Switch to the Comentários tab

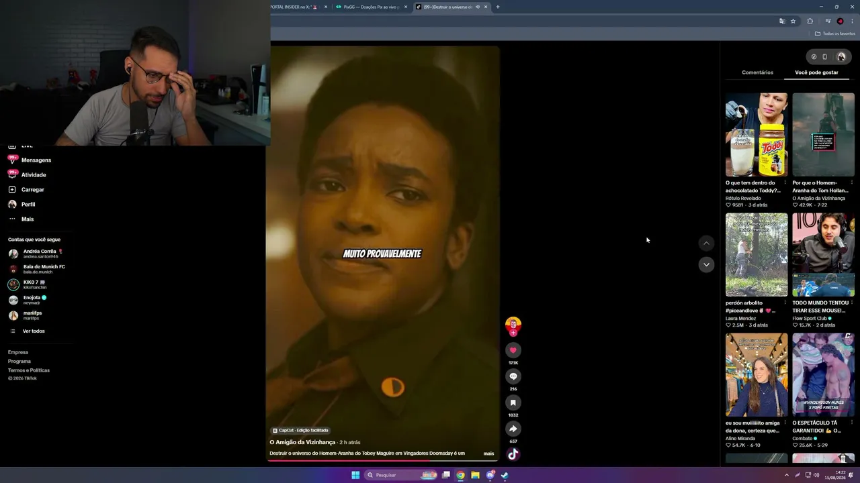click(757, 72)
